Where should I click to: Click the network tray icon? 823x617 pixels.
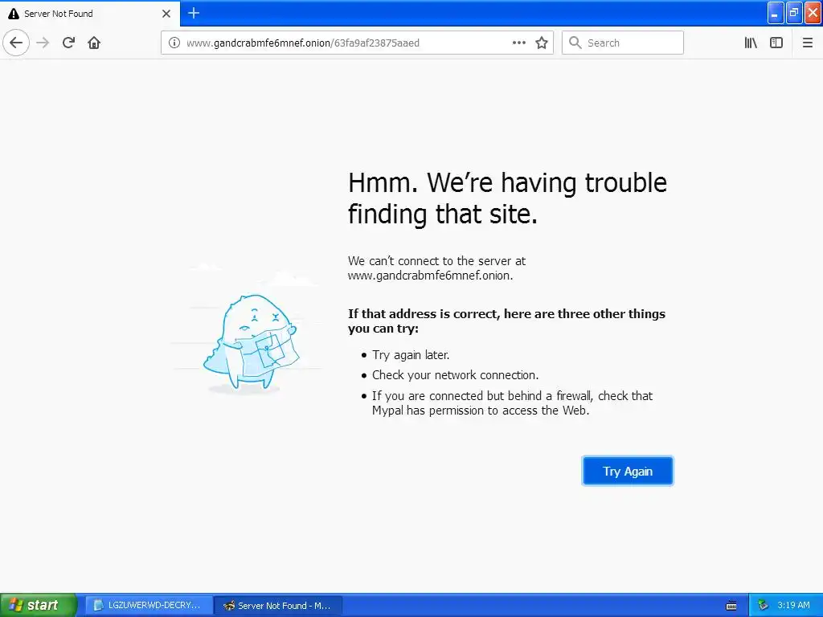(764, 606)
